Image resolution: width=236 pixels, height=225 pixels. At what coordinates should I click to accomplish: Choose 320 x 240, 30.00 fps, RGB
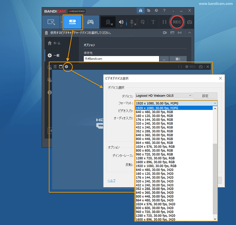(174, 124)
